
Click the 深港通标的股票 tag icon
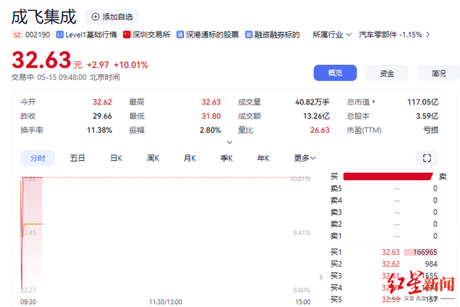(181, 34)
